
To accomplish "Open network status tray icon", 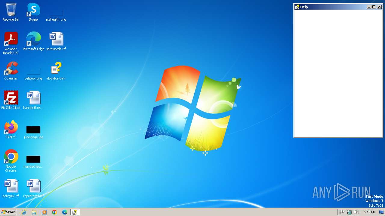I will tap(349, 212).
